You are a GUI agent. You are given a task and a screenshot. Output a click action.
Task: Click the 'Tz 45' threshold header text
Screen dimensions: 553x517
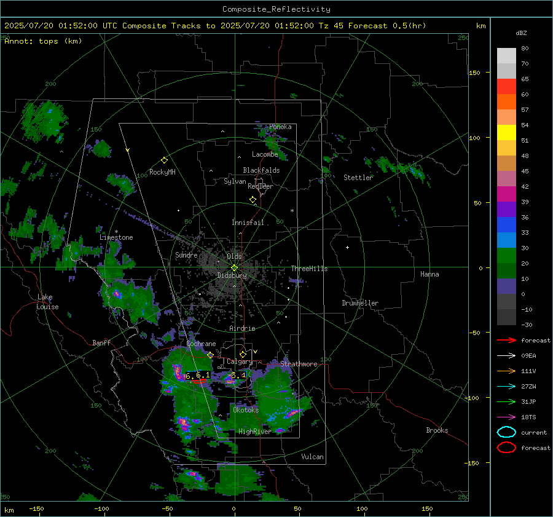331,26
